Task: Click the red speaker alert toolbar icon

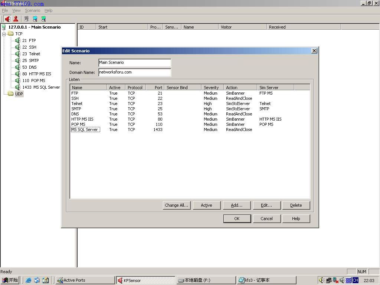Action: (7, 19)
